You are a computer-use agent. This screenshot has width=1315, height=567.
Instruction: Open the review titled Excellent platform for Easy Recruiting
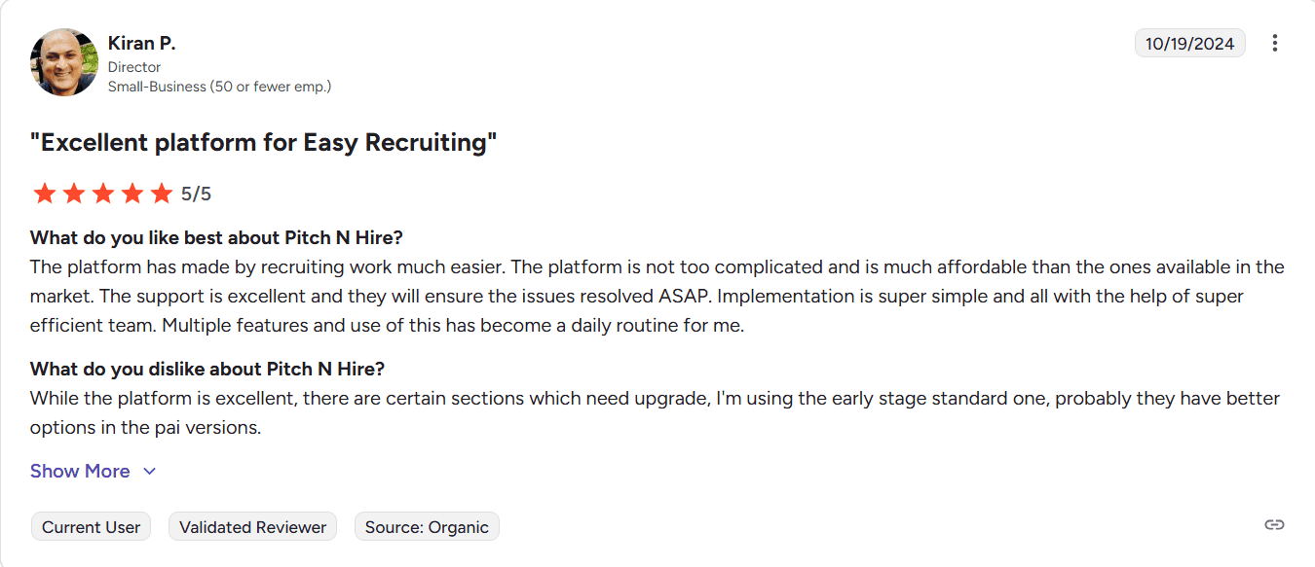[263, 142]
